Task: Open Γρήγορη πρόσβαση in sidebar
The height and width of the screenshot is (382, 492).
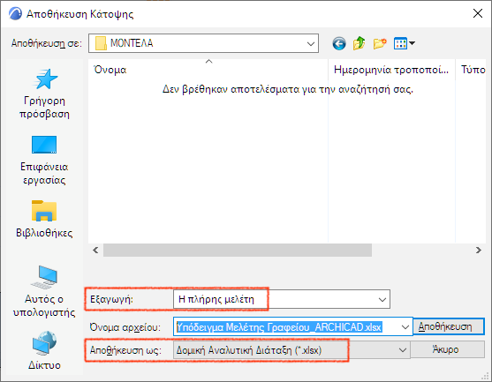Action: 44,94
